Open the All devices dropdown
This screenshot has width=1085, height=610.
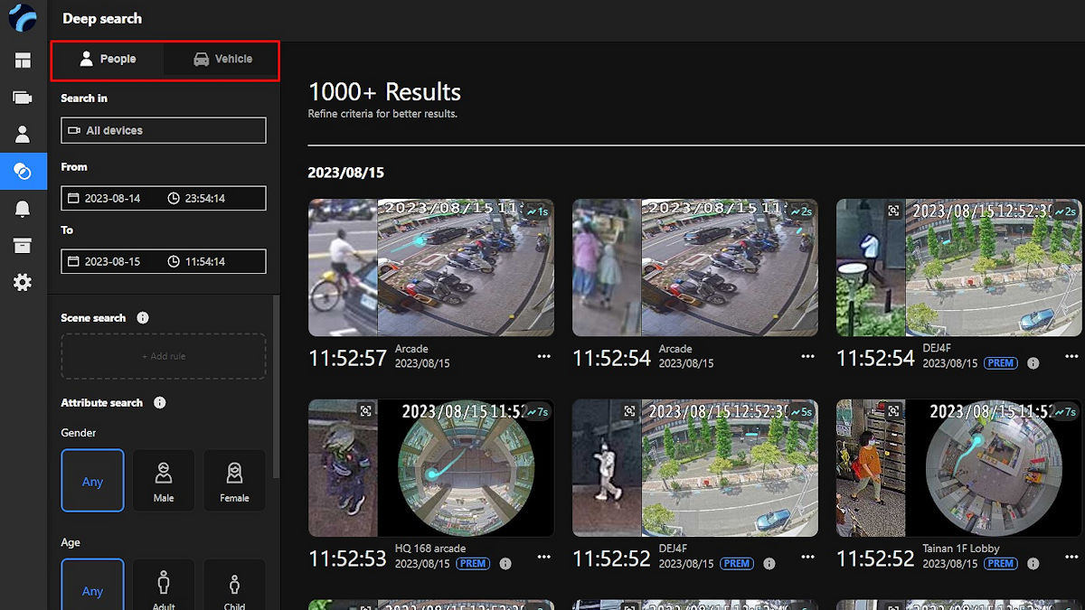(x=164, y=130)
